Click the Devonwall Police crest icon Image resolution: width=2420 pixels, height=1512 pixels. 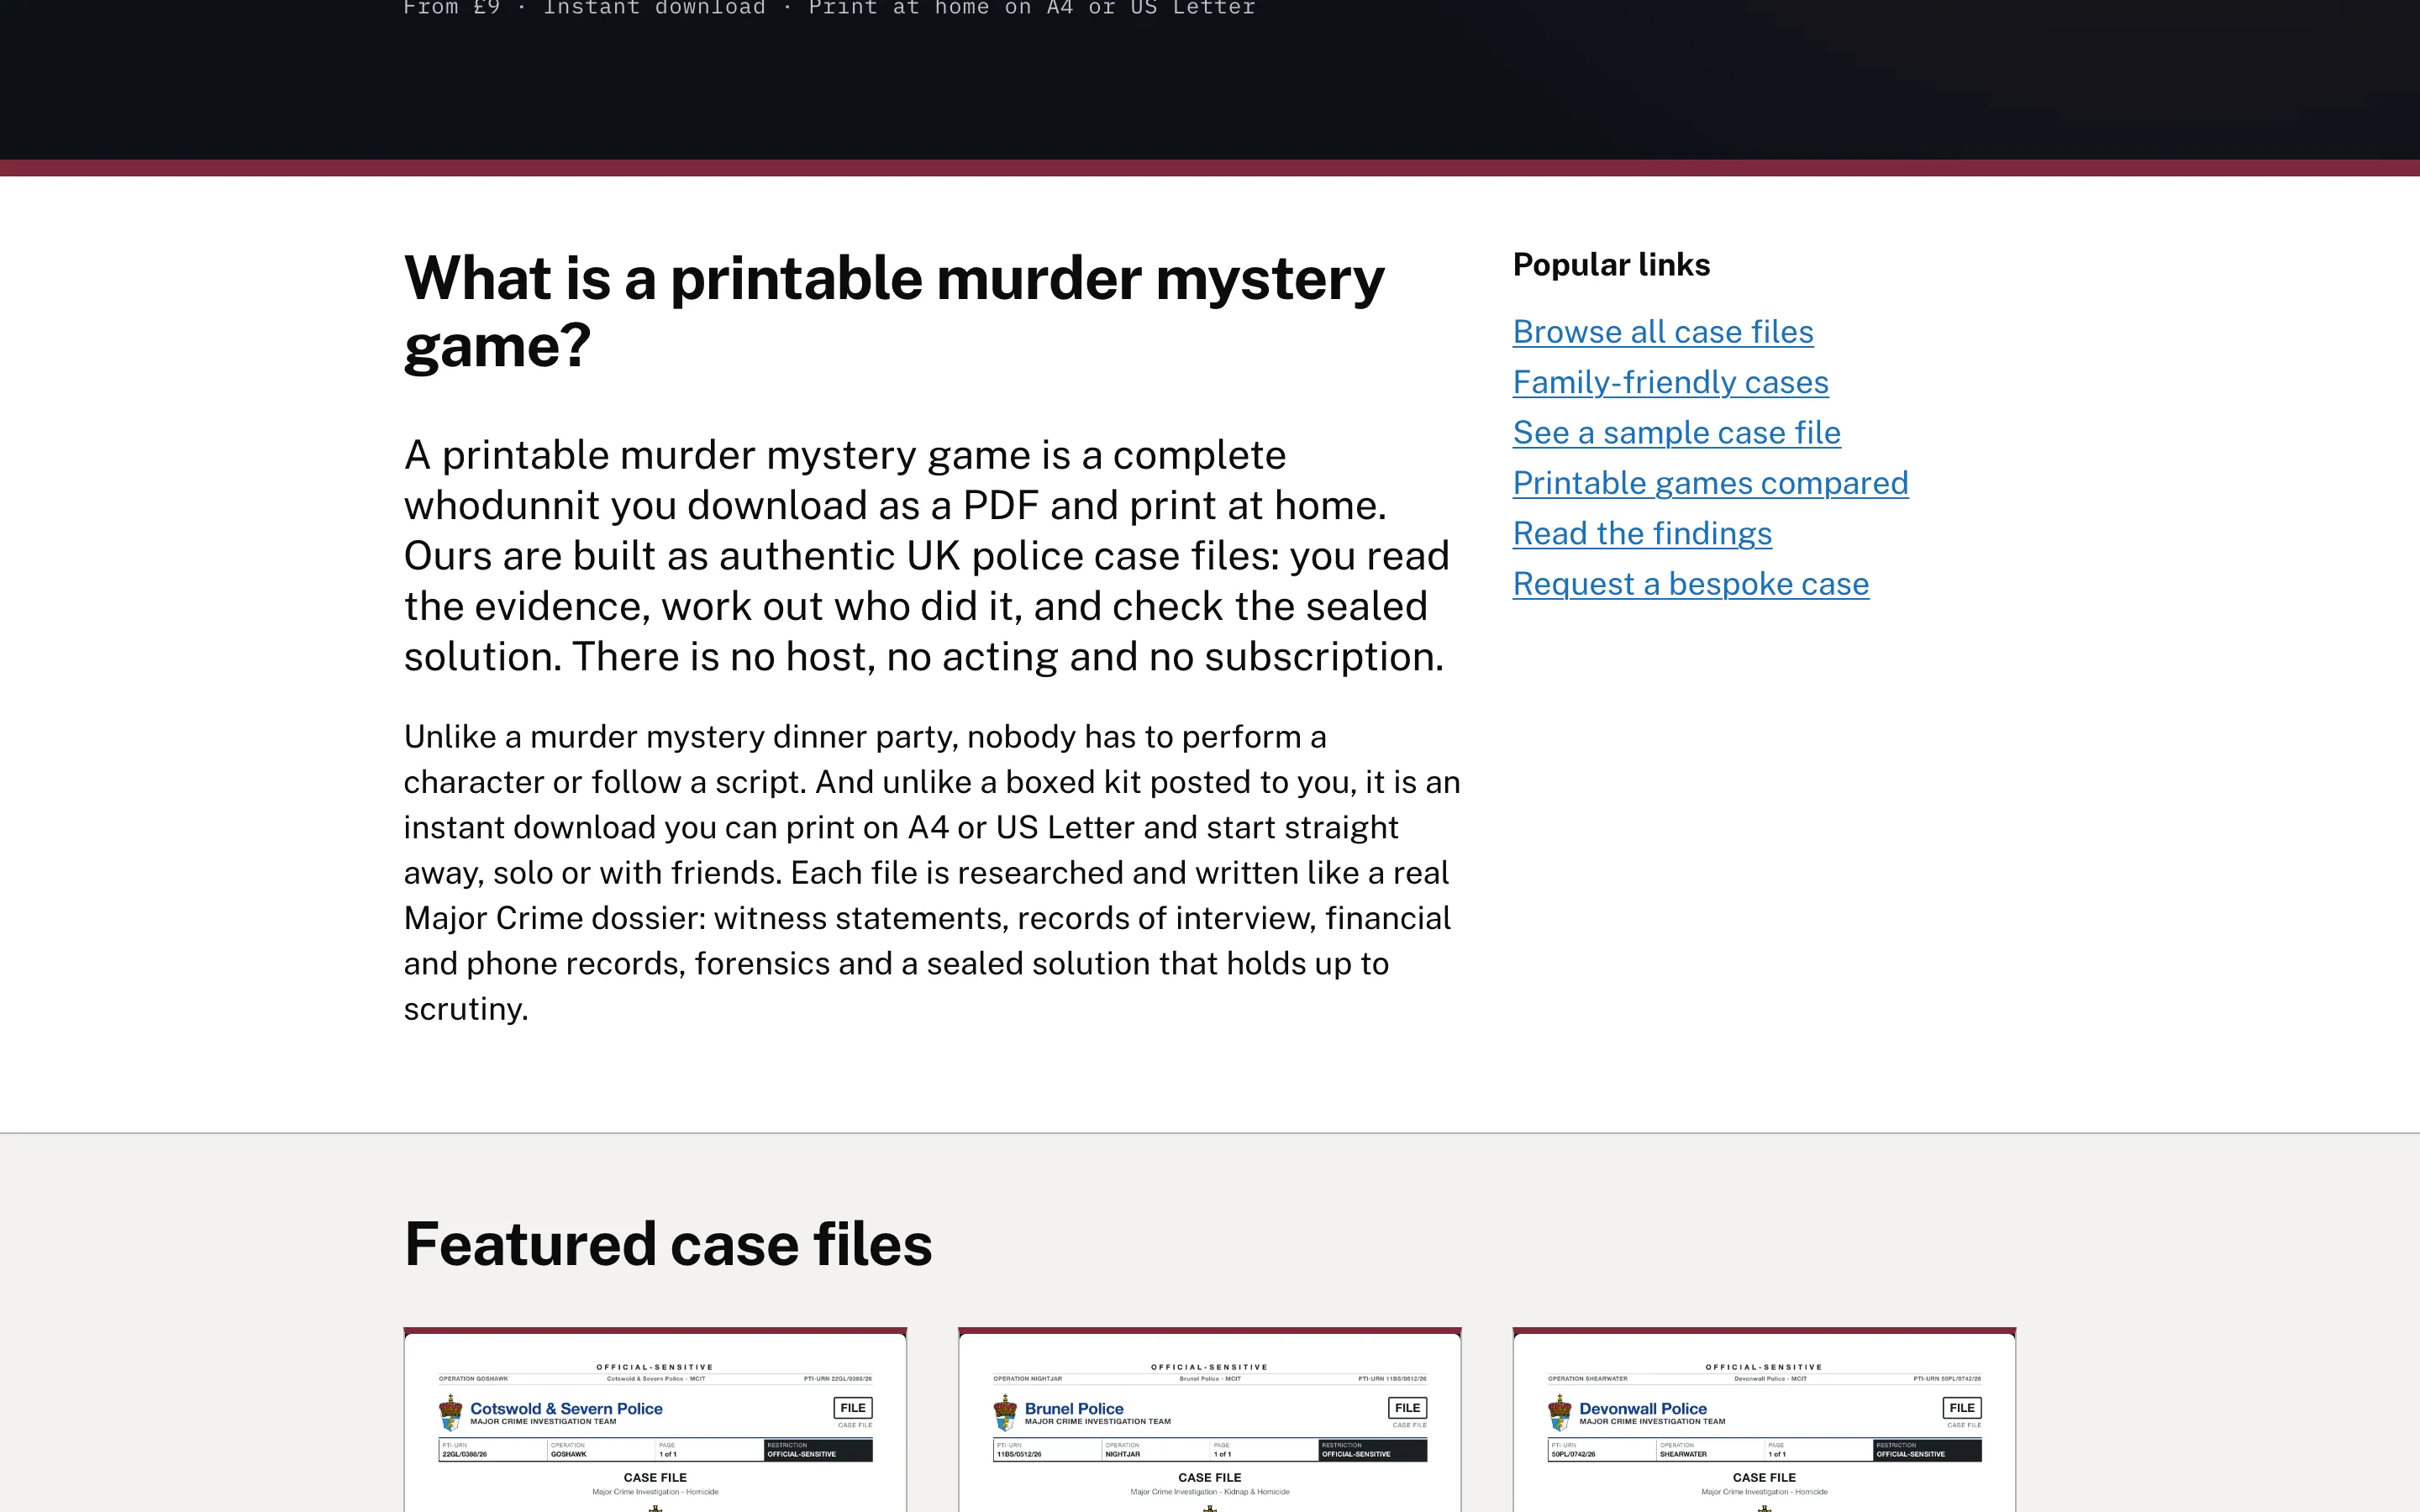click(1560, 1413)
